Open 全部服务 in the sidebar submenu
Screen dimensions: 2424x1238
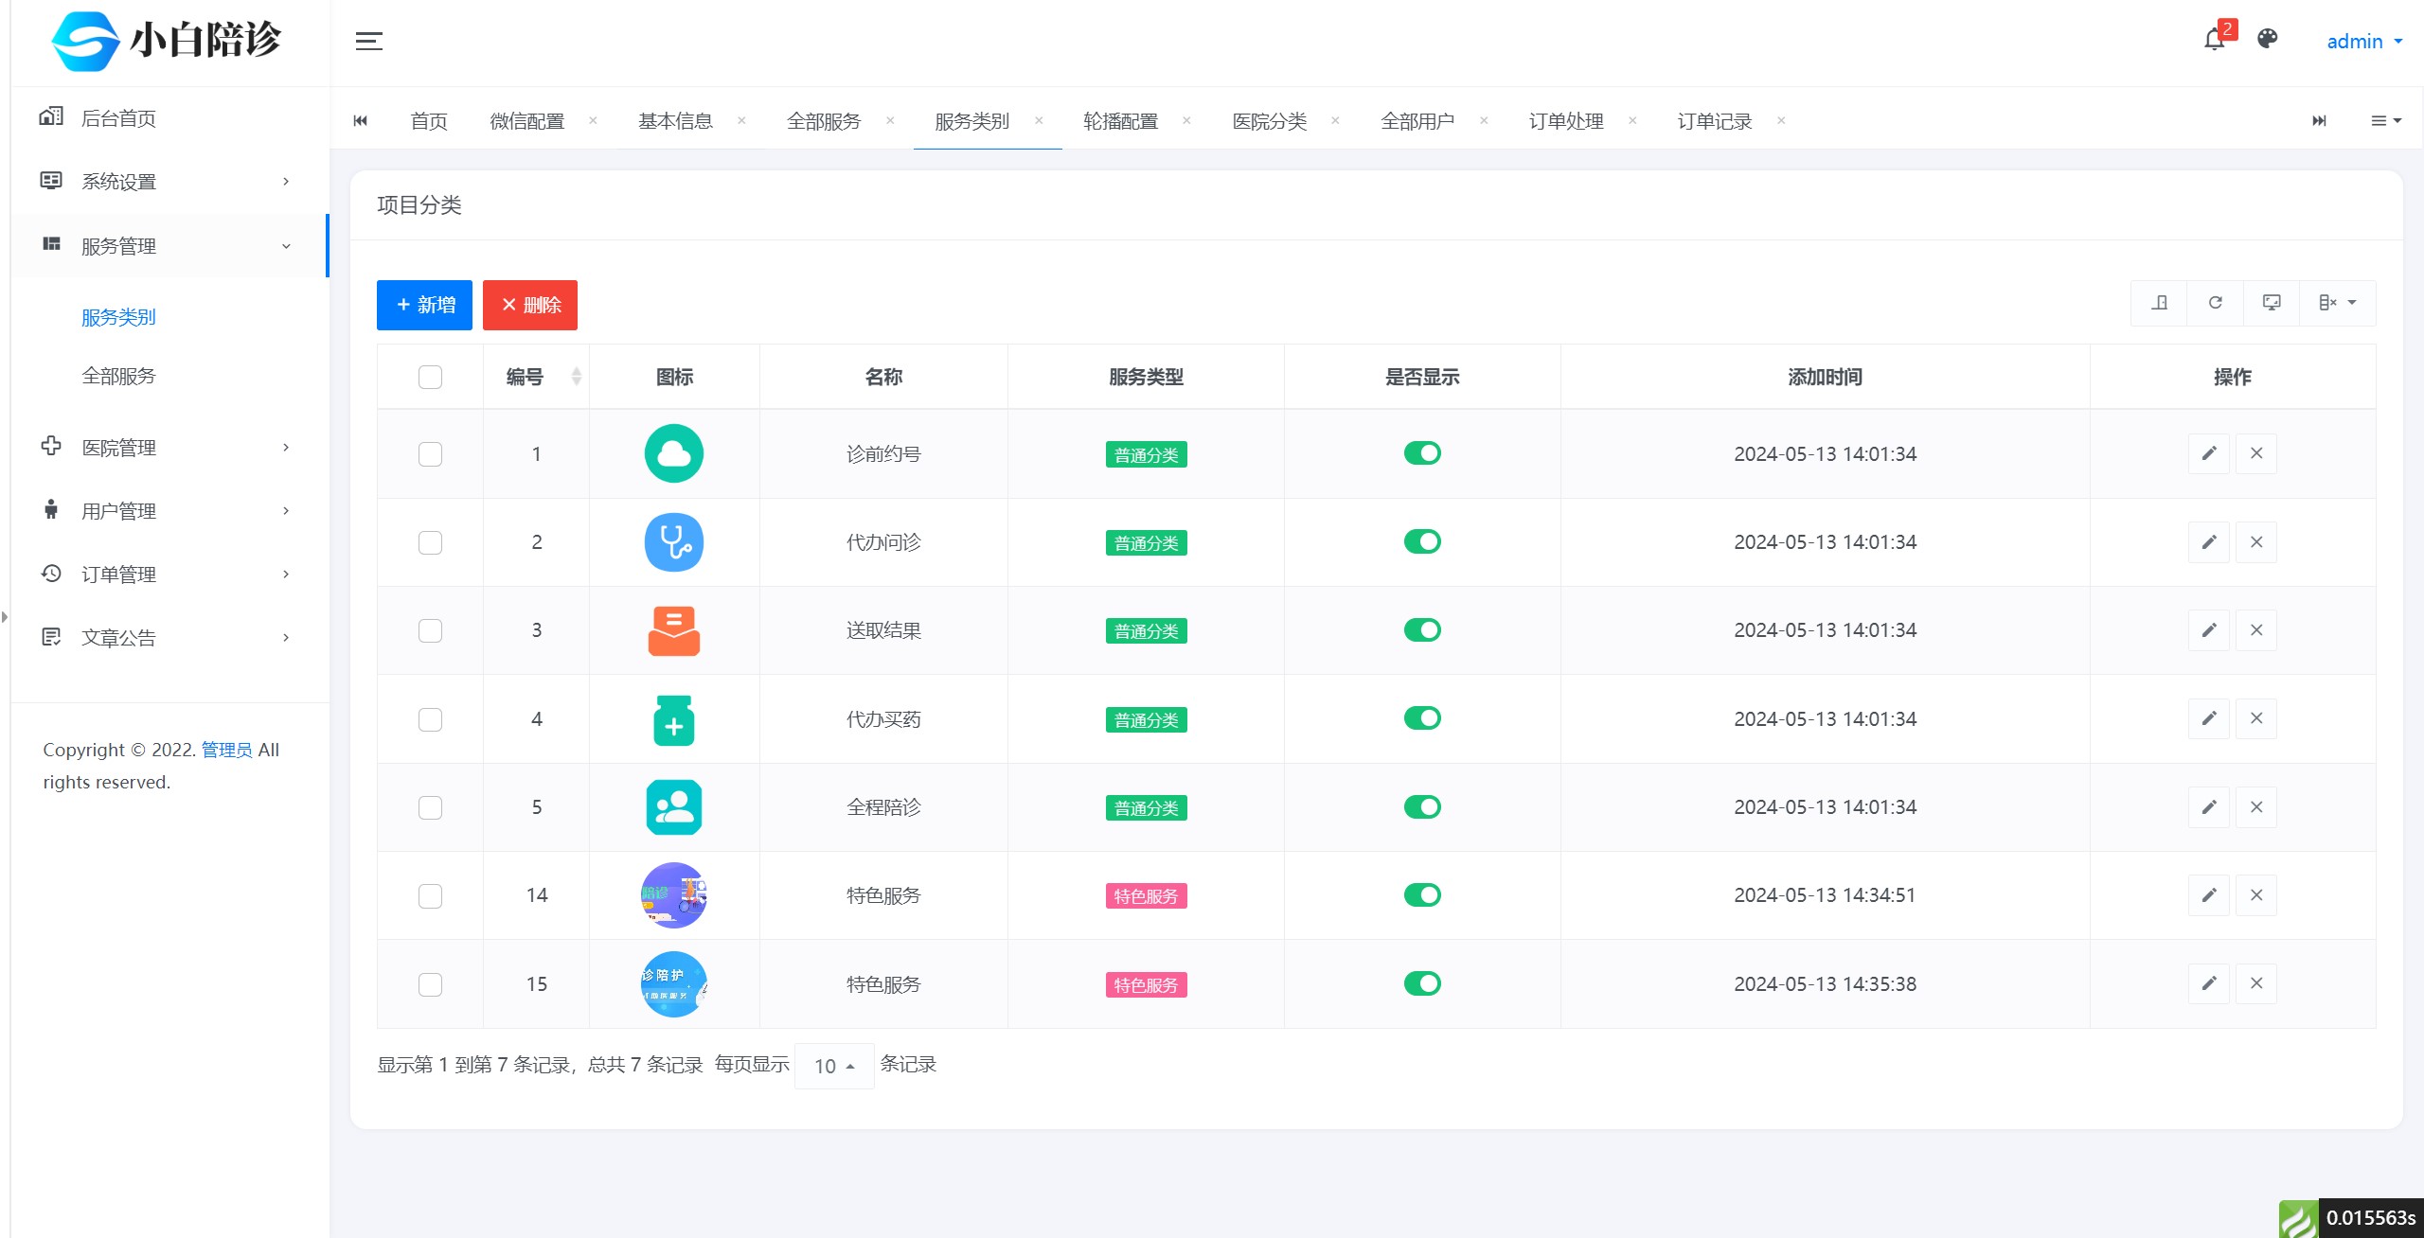click(x=118, y=376)
